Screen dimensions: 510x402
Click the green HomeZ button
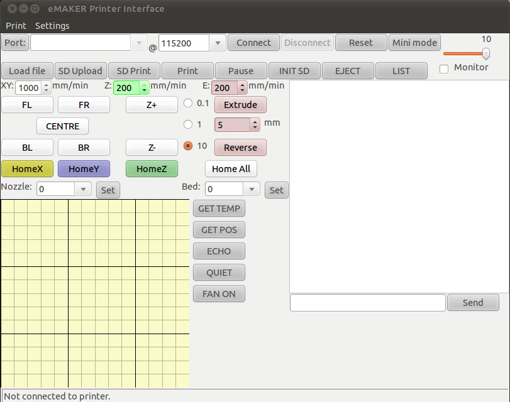(152, 168)
